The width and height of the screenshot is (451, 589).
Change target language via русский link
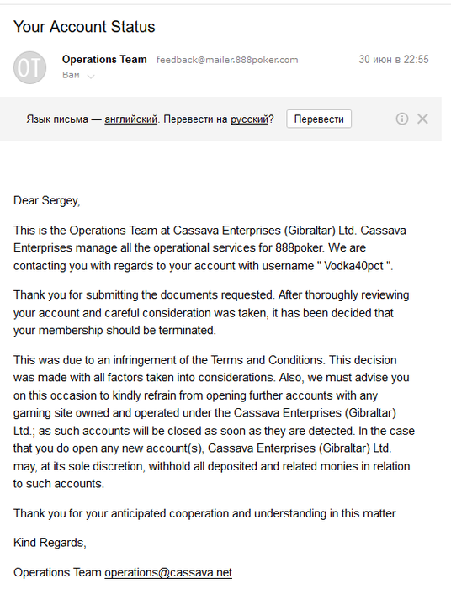249,119
